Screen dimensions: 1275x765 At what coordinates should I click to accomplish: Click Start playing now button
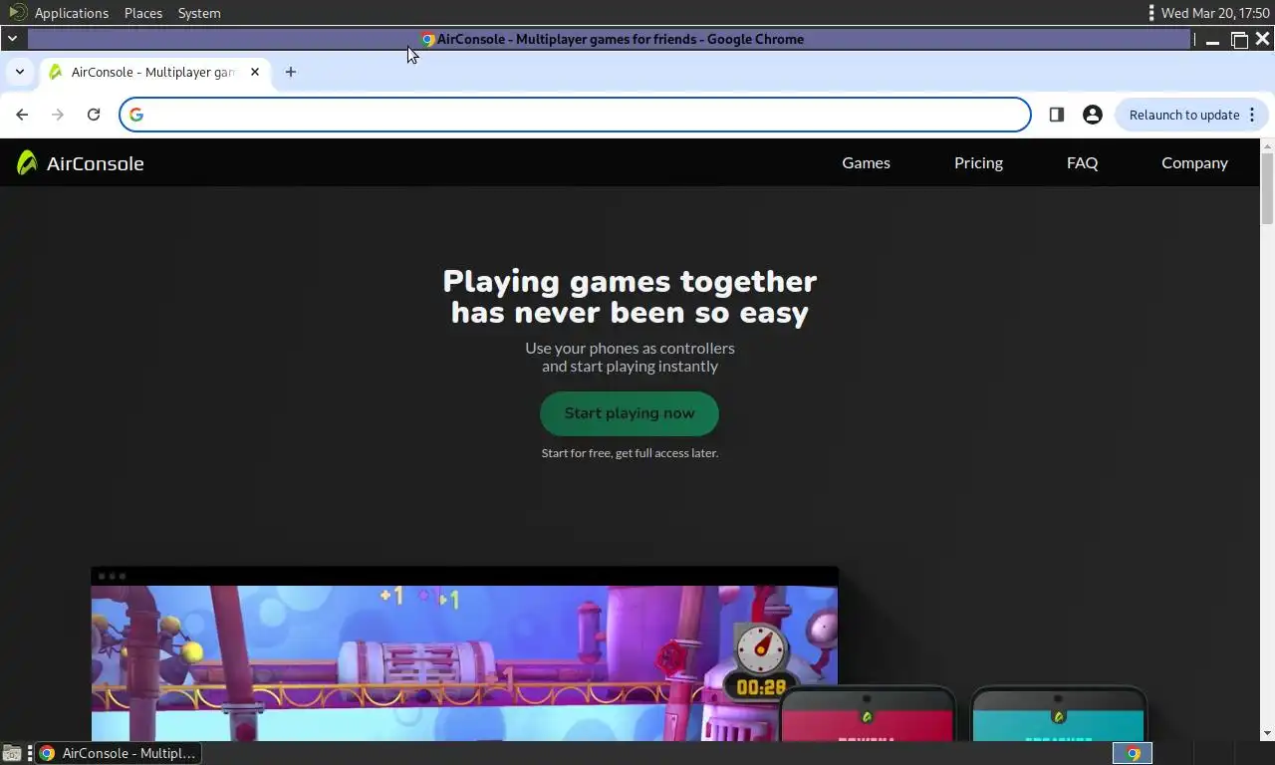[630, 413]
